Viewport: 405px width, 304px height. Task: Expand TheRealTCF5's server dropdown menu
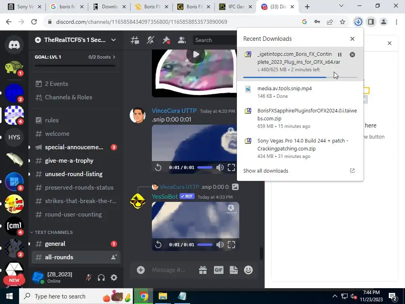tap(114, 40)
